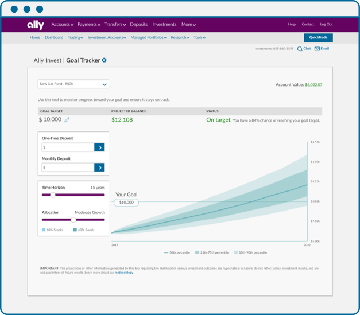Click the 50th percentile legend entry
360x315 pixels.
click(x=177, y=252)
